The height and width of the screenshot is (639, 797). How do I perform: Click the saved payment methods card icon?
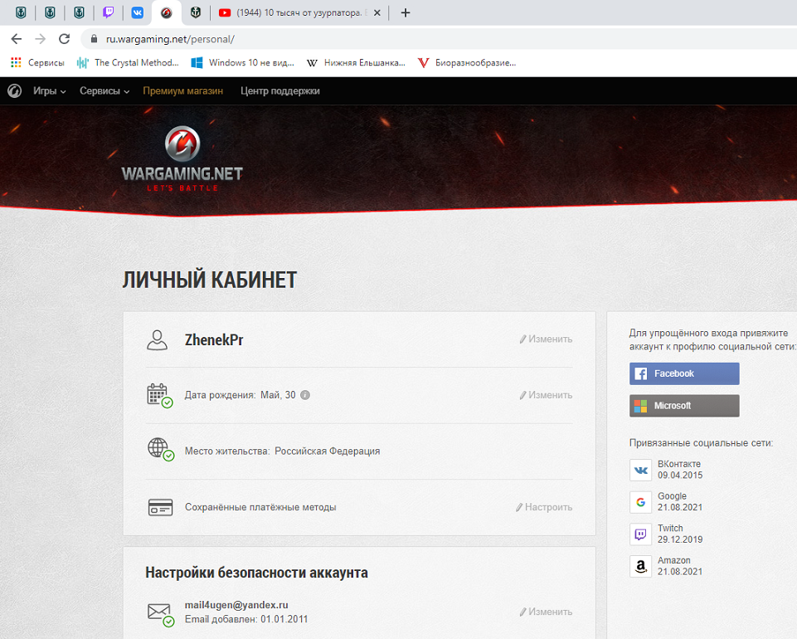pos(159,507)
